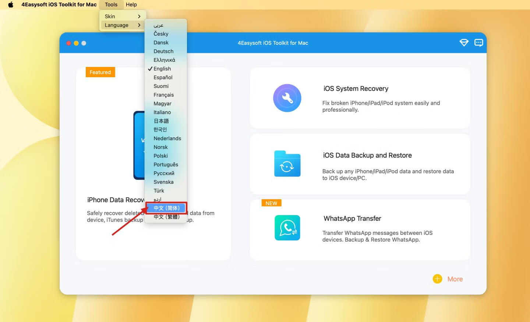Screen dimensions: 530x322
Task: Select 中文 (繁體) language
Action: tap(166, 217)
